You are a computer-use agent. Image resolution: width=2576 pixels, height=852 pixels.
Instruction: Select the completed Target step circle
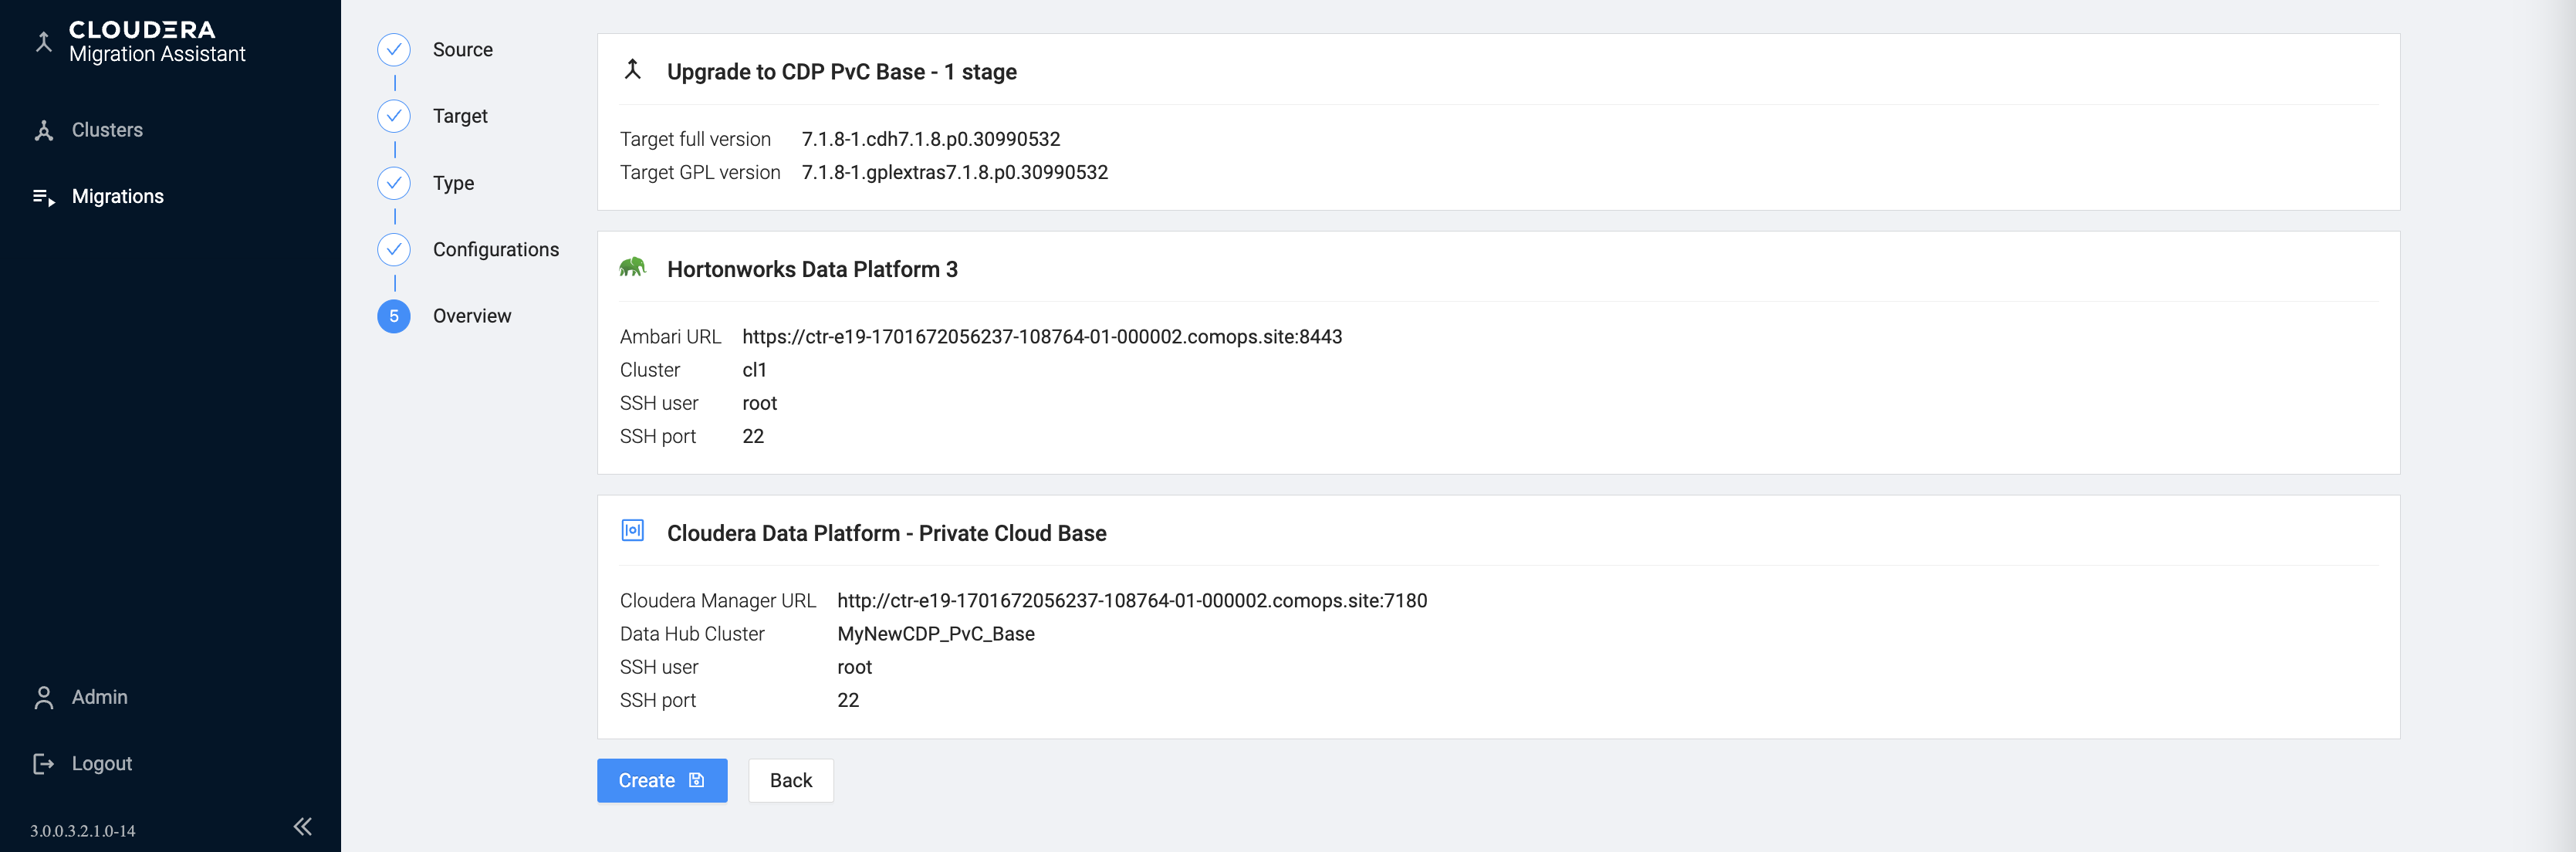click(394, 116)
